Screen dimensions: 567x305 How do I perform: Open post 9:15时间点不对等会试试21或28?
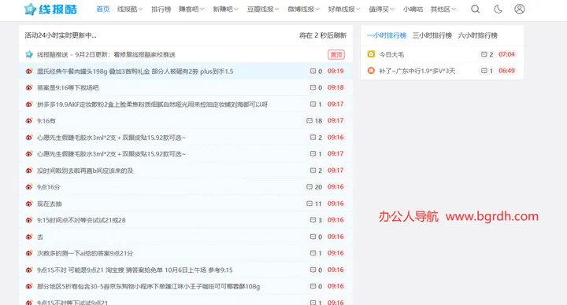point(81,220)
